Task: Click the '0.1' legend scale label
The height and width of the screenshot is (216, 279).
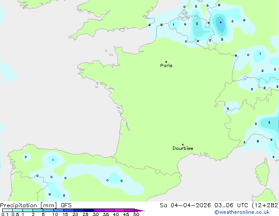Action: (x=5, y=214)
